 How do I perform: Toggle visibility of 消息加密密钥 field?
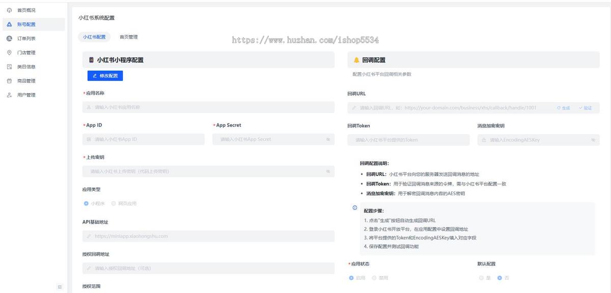pyautogui.click(x=593, y=140)
